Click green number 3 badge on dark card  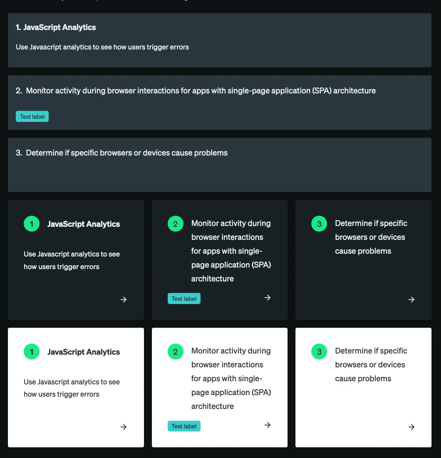[x=319, y=224]
